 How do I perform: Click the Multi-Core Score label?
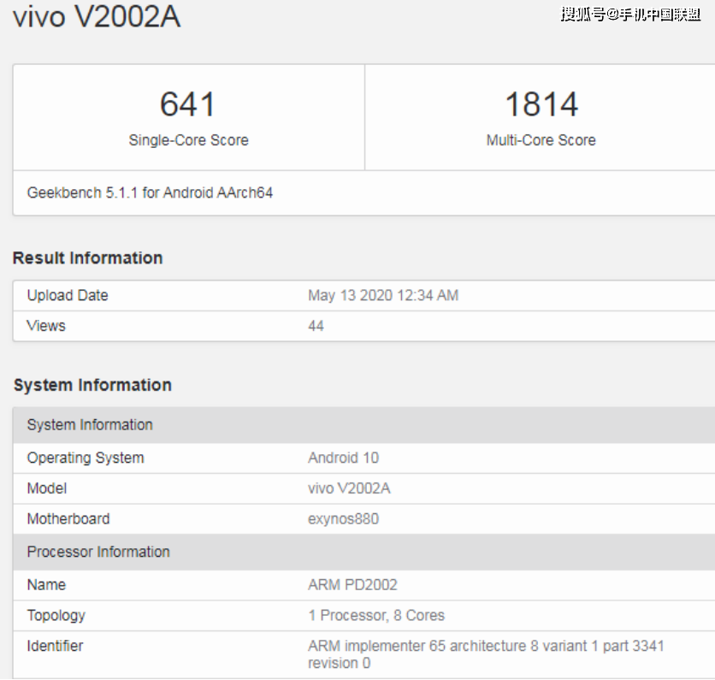(x=541, y=140)
